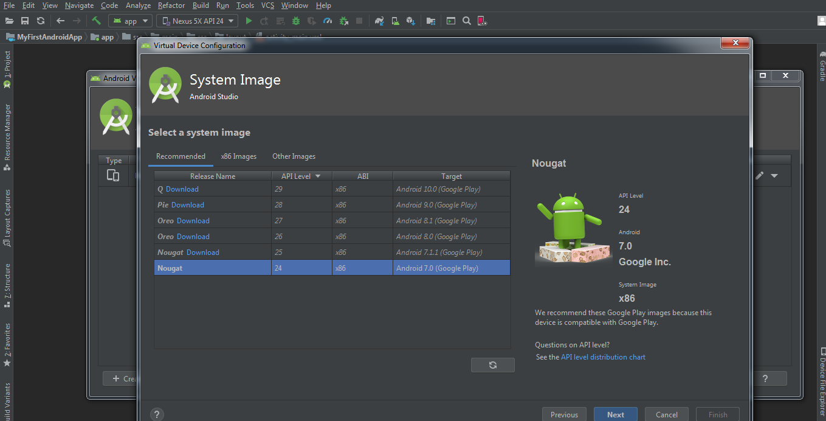Open the SDK Manager toolbar icon
826x421 pixels.
[411, 21]
